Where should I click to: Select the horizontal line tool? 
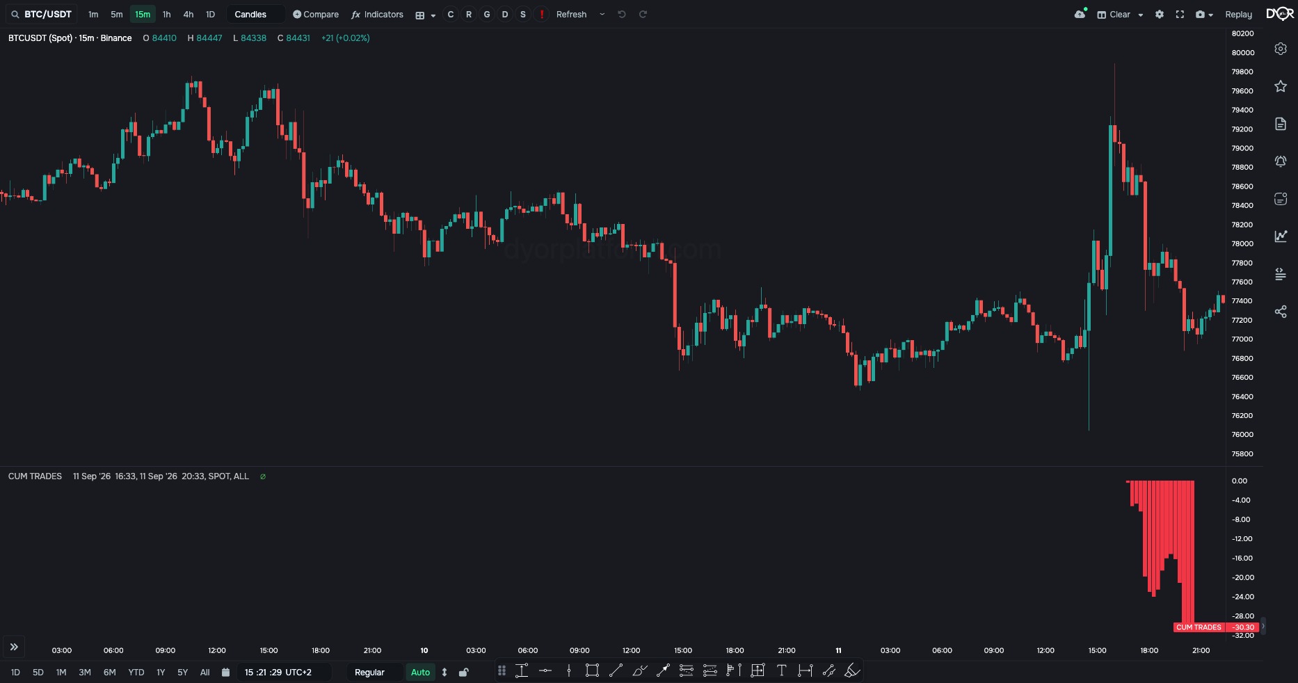pos(545,670)
